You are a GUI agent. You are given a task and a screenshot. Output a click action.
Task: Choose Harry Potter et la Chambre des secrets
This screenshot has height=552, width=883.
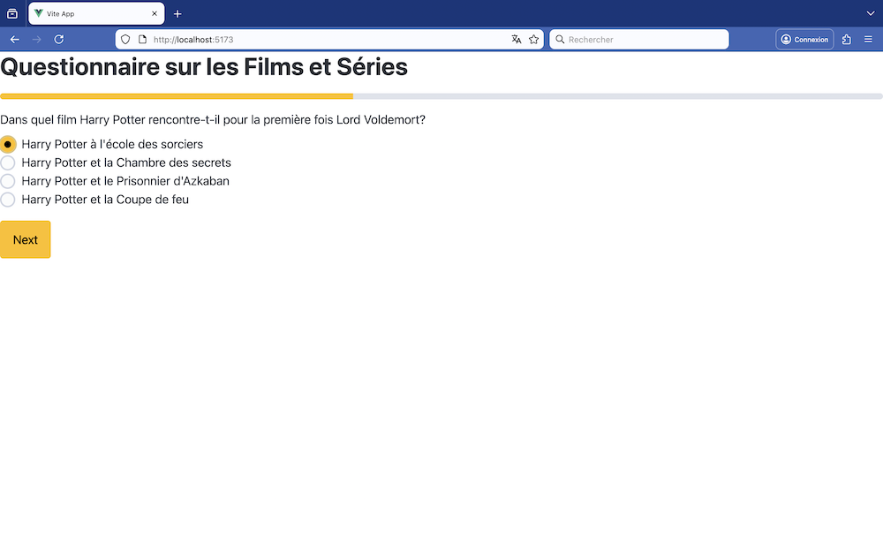(8, 163)
